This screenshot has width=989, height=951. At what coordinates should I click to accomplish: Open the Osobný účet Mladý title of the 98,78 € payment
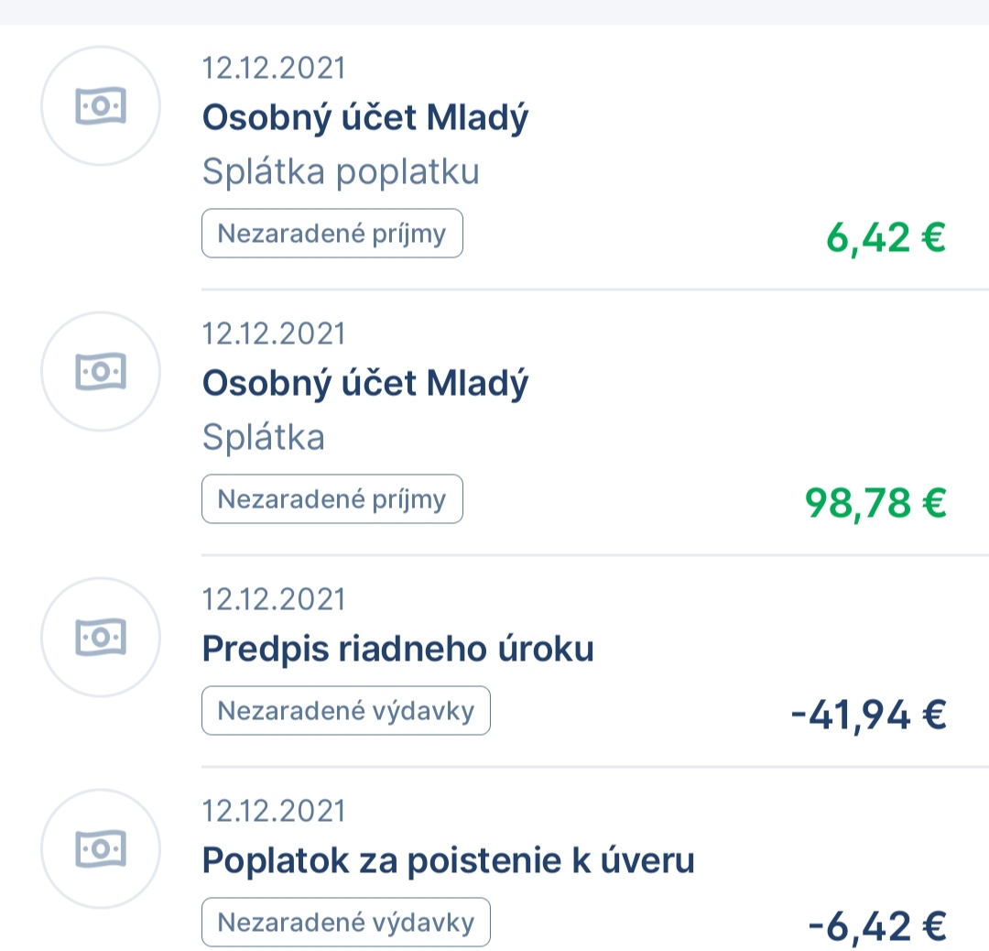(365, 384)
